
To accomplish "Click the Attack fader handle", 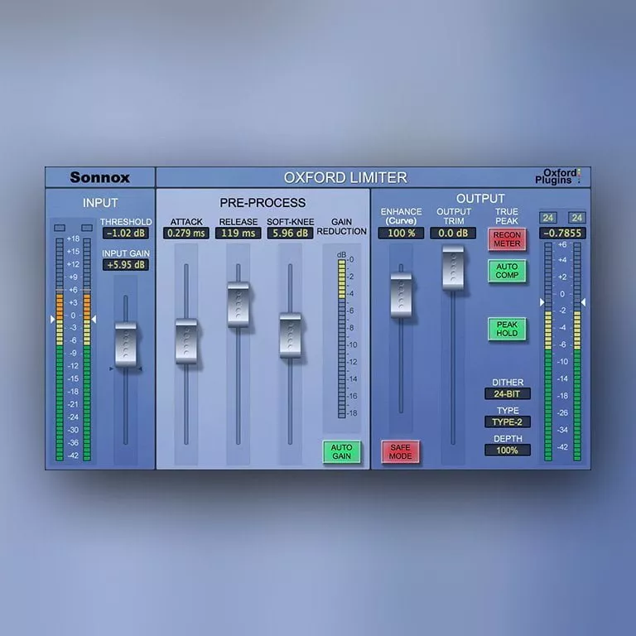I will point(186,340).
